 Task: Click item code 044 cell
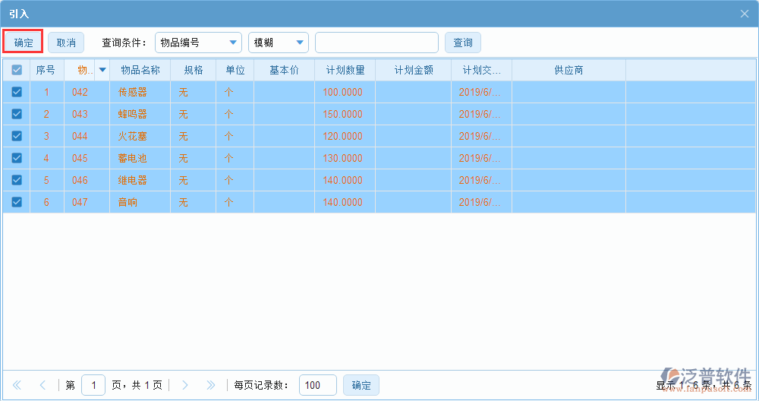[87, 136]
